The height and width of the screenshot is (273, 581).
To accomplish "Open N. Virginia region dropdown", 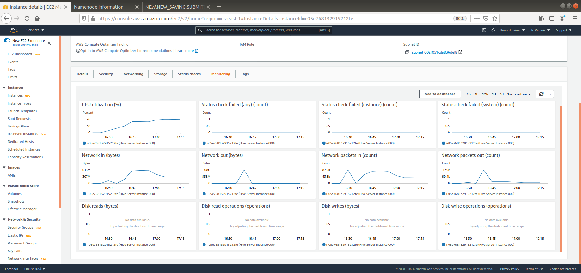I will click(540, 30).
